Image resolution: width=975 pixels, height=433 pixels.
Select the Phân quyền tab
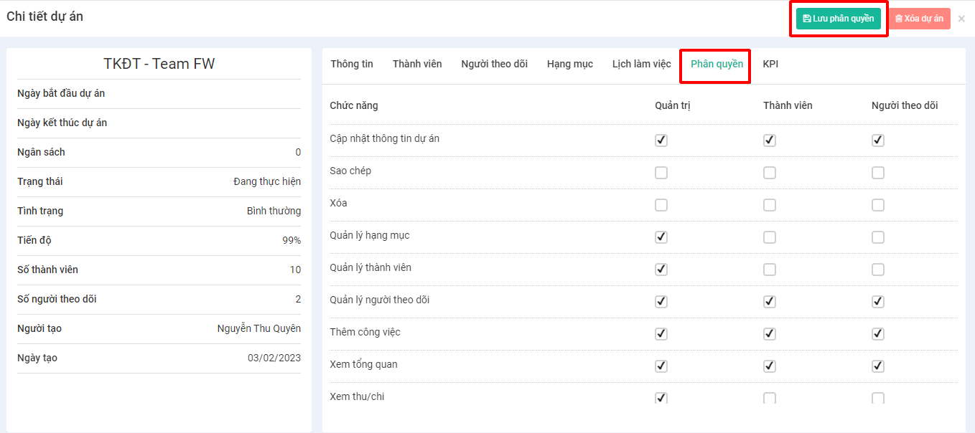[717, 64]
